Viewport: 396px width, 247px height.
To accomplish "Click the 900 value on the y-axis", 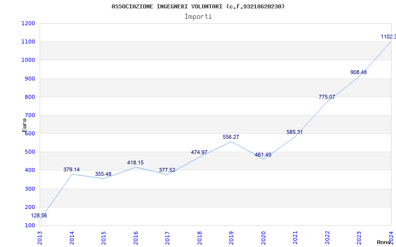I will [x=30, y=79].
